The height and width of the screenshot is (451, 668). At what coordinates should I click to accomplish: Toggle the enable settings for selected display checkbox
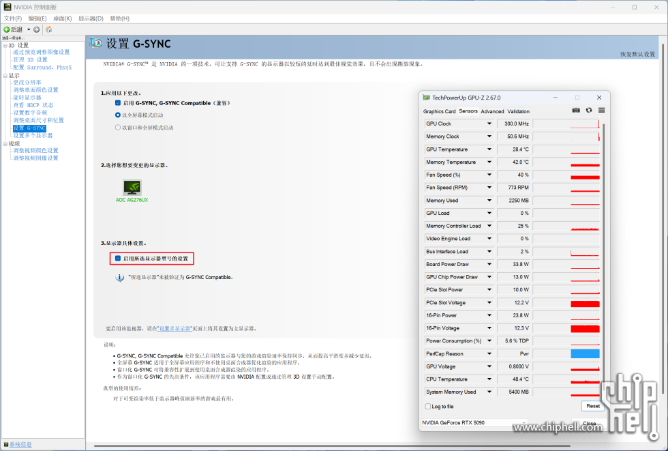coord(118,259)
